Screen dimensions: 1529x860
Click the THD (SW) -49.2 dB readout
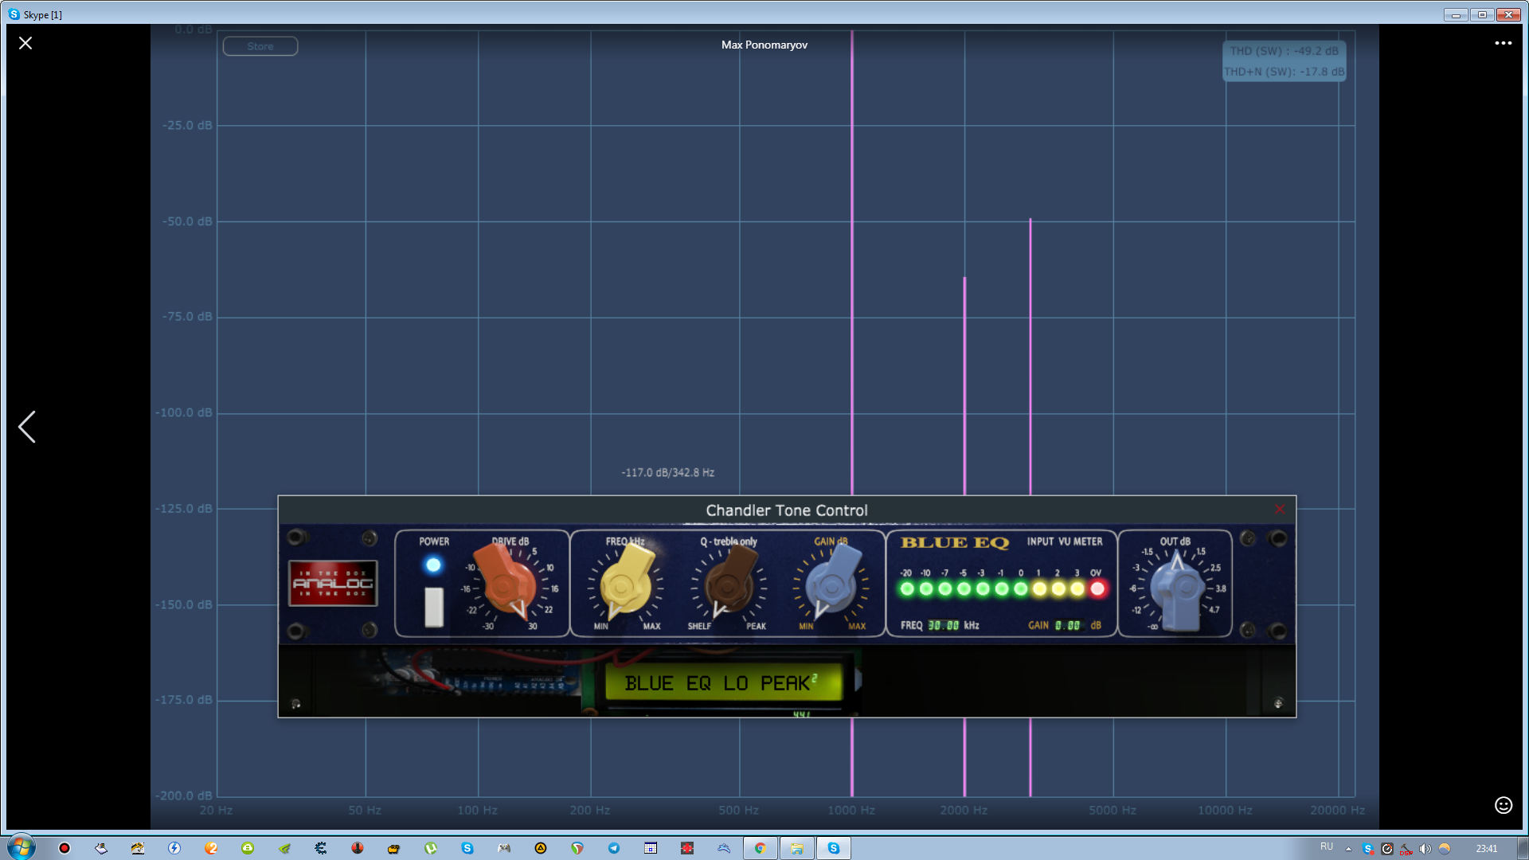click(1284, 51)
